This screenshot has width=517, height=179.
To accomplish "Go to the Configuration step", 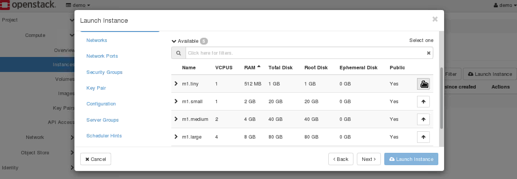I will [101, 104].
